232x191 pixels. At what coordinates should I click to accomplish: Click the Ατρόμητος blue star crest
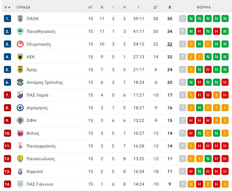point(20,108)
